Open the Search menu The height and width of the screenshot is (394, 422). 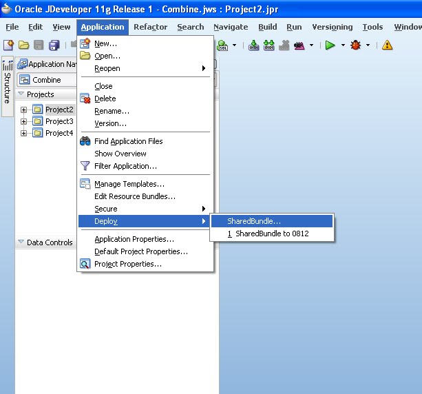coord(190,27)
